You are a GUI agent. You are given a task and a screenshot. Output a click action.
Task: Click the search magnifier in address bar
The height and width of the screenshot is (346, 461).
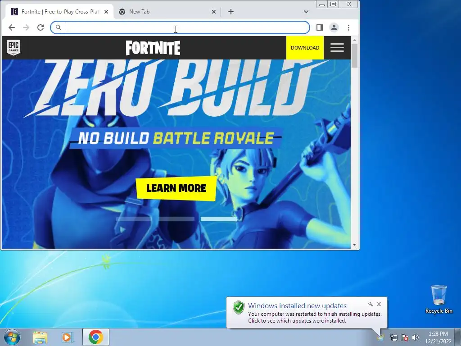(x=58, y=27)
